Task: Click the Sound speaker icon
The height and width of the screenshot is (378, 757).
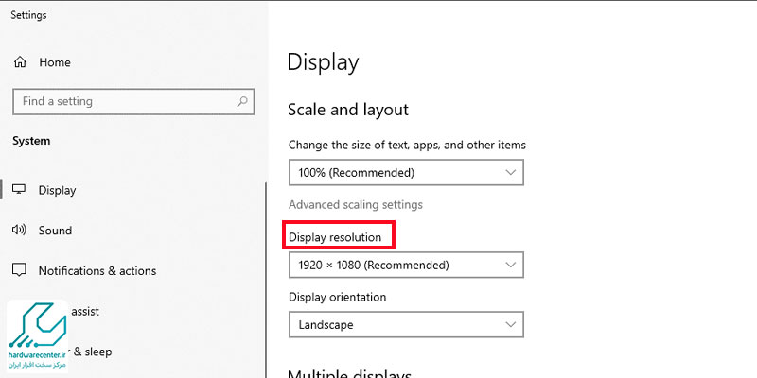Action: tap(19, 231)
